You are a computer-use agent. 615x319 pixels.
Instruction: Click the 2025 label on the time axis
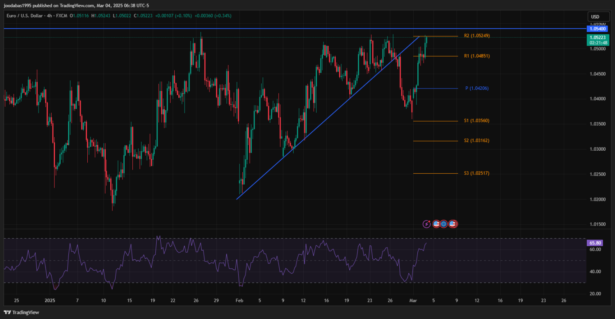[x=50, y=301]
